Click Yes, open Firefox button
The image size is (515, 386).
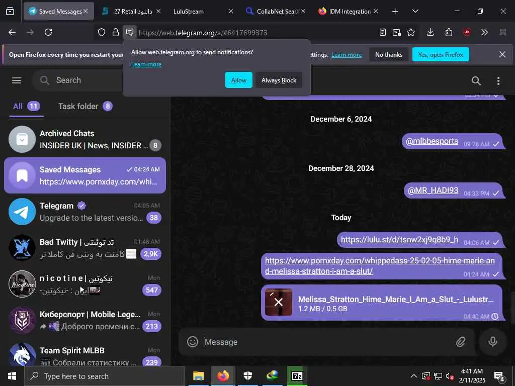pyautogui.click(x=441, y=54)
